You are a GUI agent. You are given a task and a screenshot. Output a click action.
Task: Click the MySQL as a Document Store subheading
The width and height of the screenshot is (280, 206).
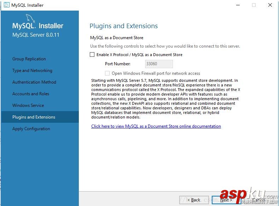pyautogui.click(x=117, y=38)
